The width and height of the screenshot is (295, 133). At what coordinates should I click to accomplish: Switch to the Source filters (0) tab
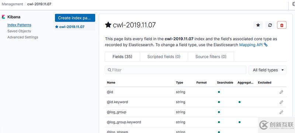(211, 57)
